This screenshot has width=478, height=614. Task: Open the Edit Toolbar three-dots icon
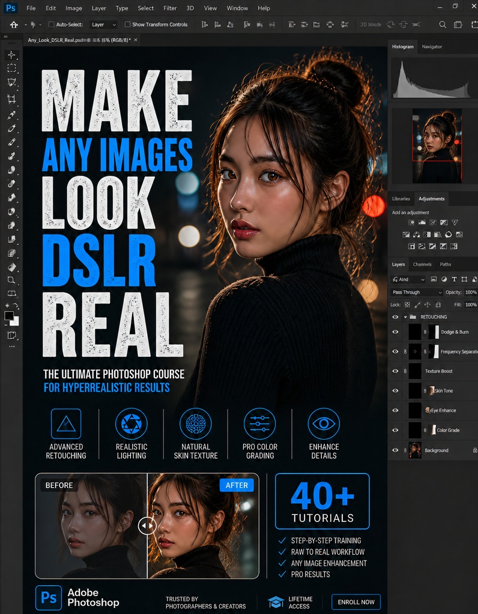12,347
